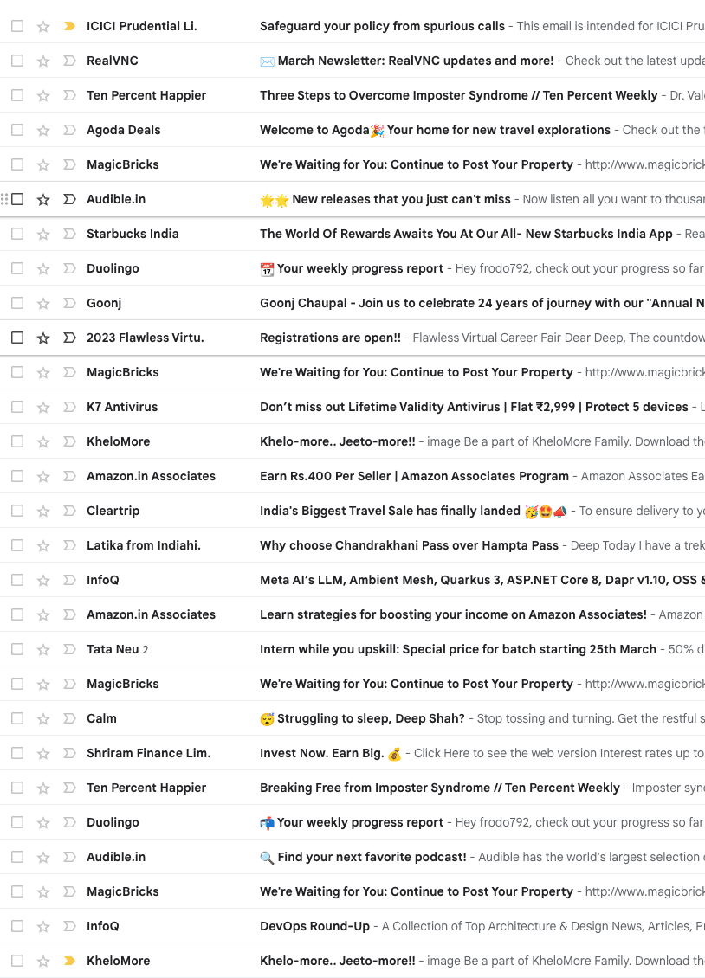Mark K7 Antivirus email as important
This screenshot has width=705, height=978.
click(x=70, y=407)
